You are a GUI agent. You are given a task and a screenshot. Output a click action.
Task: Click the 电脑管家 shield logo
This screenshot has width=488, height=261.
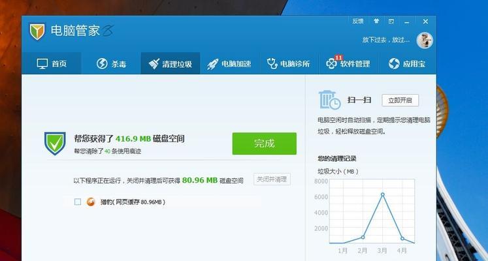click(x=37, y=31)
